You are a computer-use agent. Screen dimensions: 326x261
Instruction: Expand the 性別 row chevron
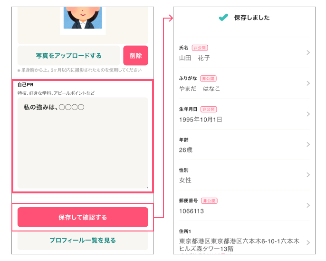(308, 175)
